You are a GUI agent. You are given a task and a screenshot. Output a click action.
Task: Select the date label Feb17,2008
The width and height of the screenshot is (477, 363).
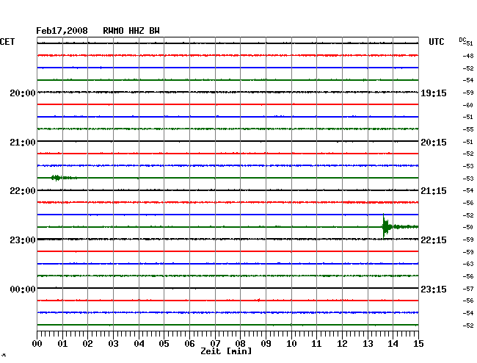pos(62,31)
